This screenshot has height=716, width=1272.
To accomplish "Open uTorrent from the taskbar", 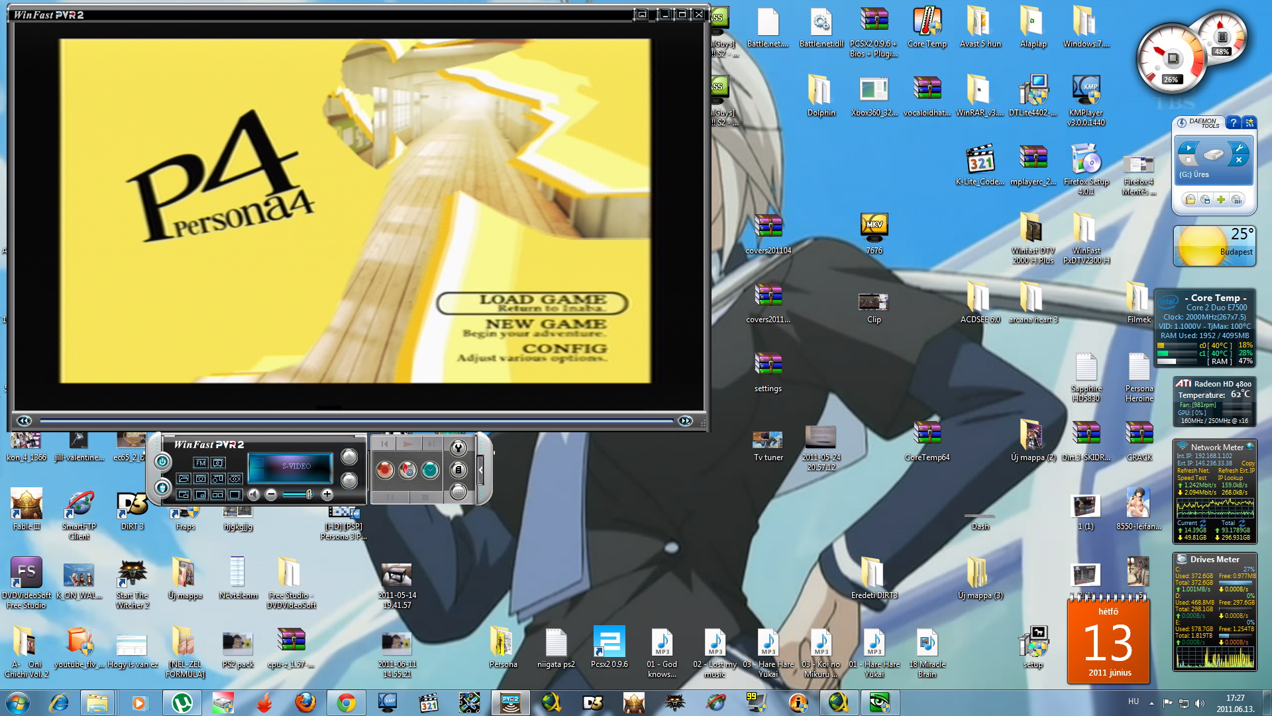I will (182, 702).
